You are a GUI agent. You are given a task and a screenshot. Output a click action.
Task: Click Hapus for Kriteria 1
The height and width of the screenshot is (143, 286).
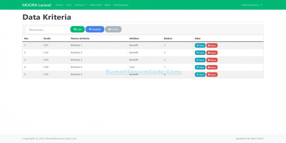click(x=212, y=45)
